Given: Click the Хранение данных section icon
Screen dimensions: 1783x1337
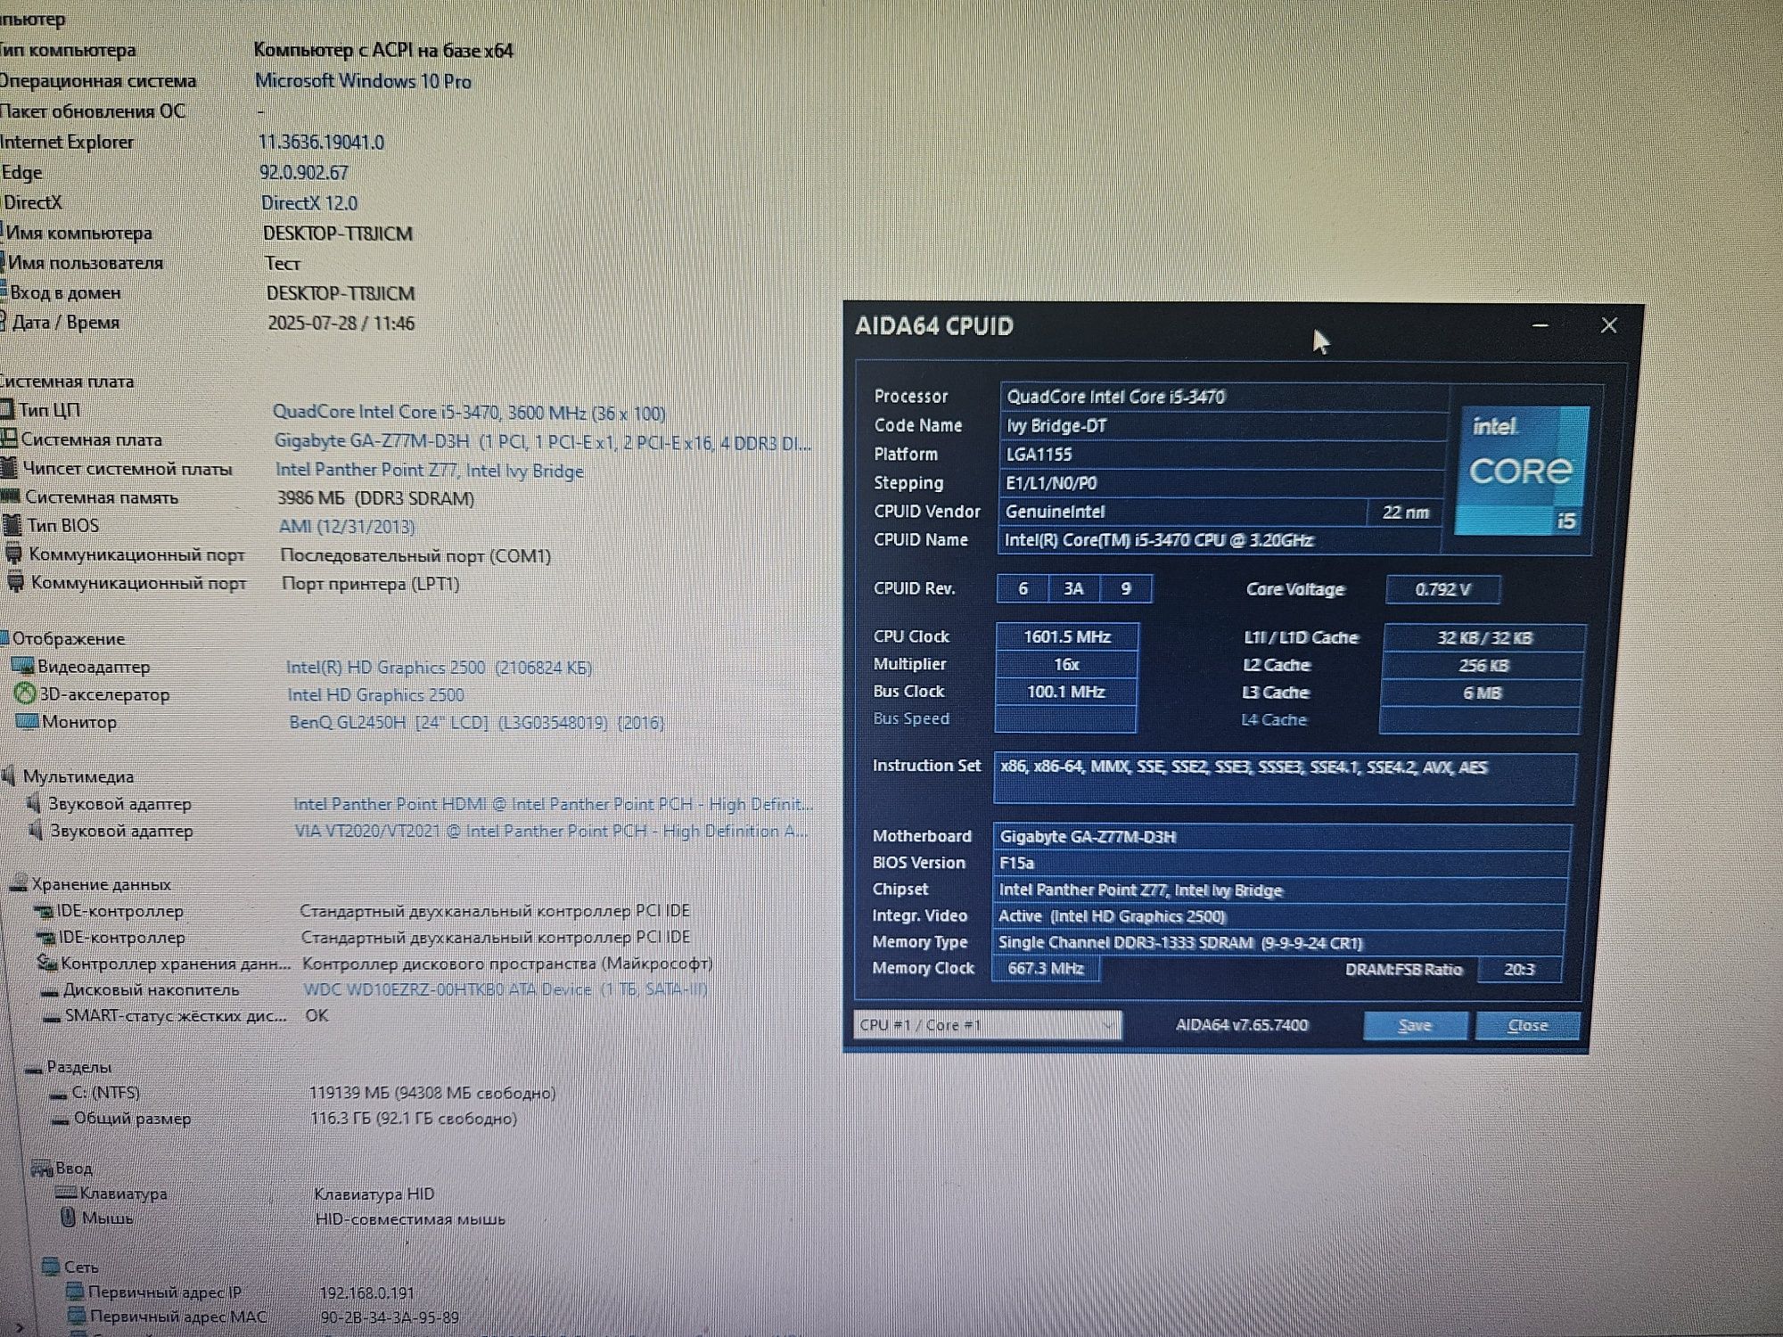Looking at the screenshot, I should [19, 884].
